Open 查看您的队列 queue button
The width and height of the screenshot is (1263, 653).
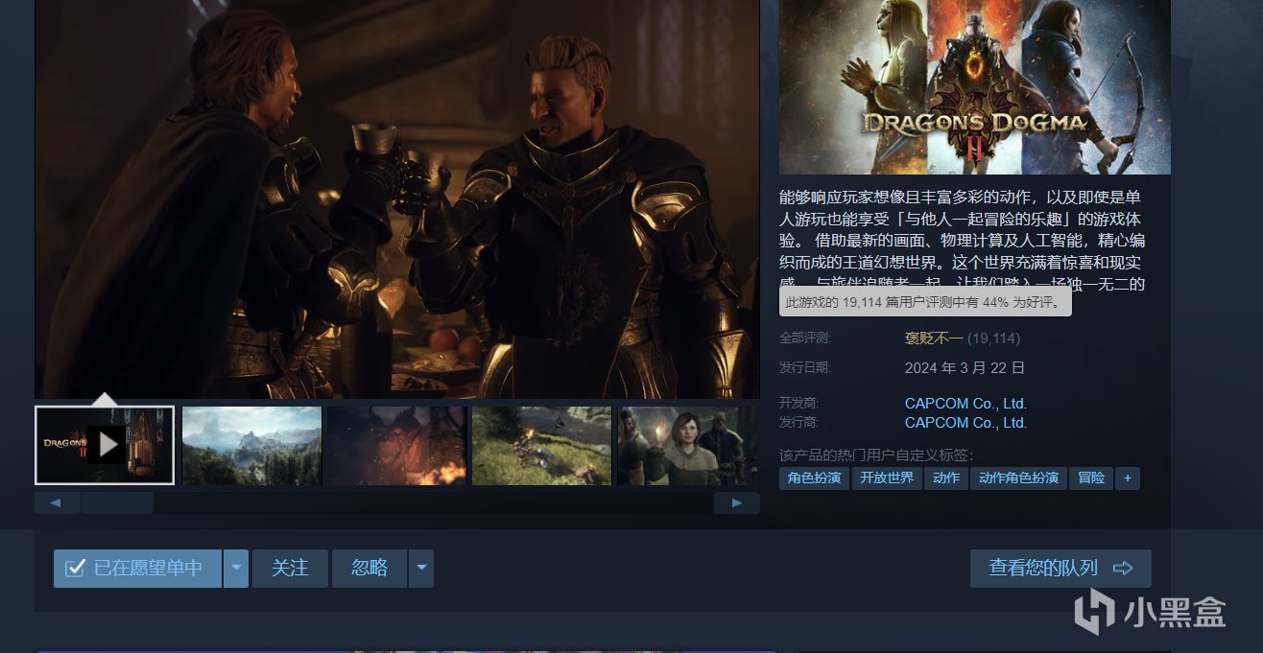(1060, 569)
